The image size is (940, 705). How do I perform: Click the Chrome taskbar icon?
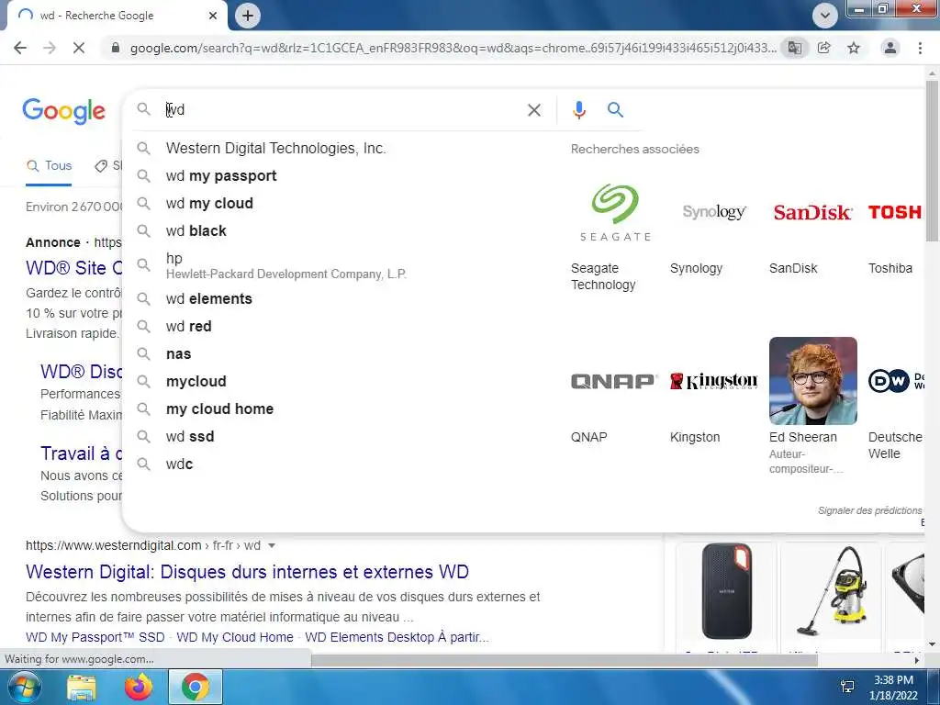click(196, 688)
